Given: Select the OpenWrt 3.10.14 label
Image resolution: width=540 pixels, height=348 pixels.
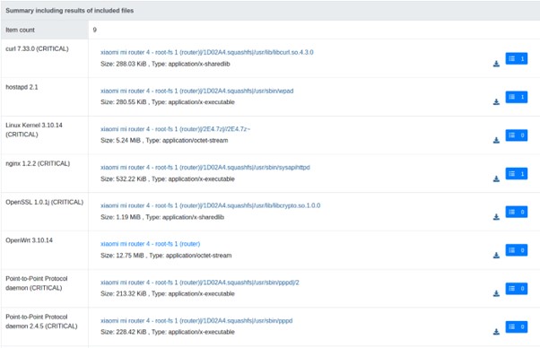Looking at the screenshot, I should click(30, 240).
